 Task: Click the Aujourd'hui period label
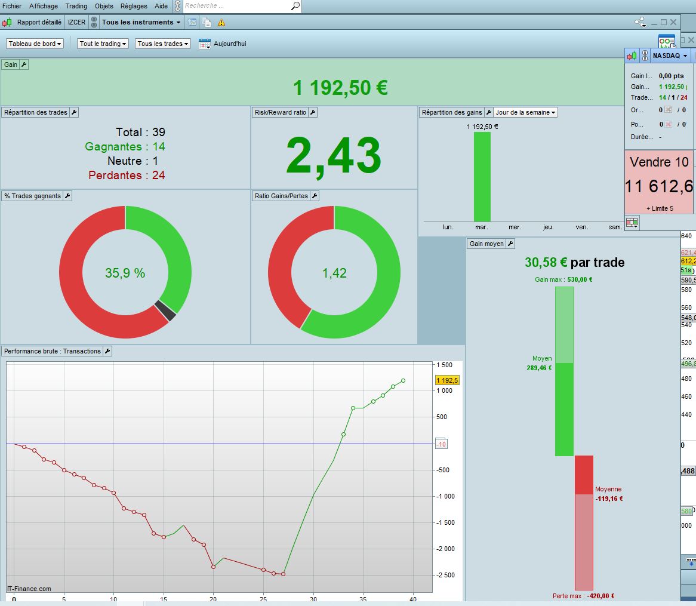point(229,44)
